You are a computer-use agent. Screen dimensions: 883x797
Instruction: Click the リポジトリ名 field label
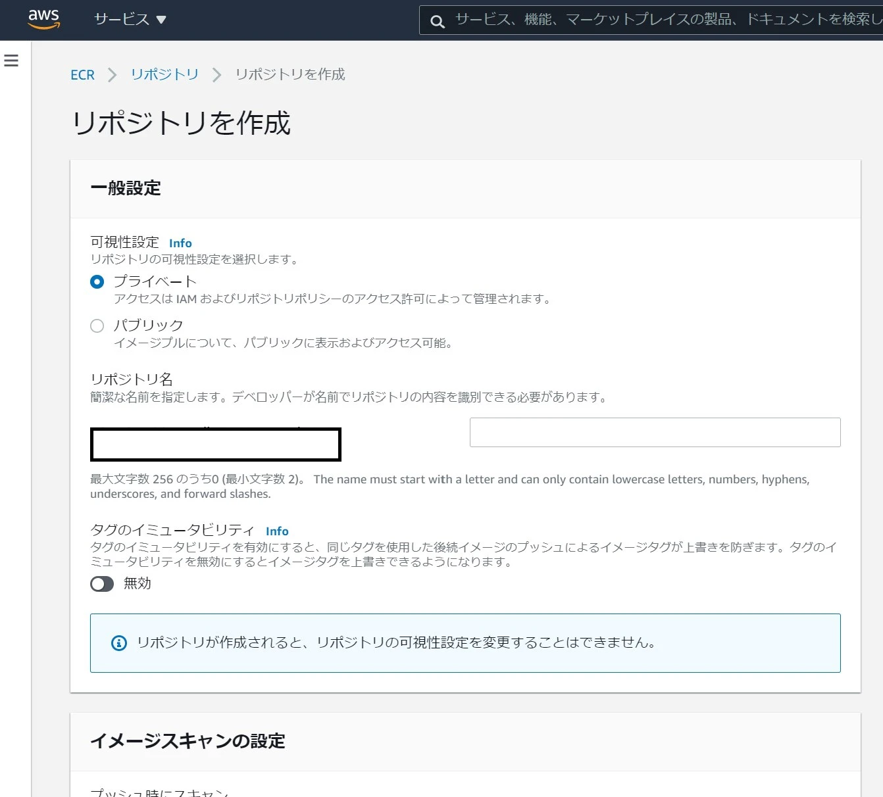[132, 379]
